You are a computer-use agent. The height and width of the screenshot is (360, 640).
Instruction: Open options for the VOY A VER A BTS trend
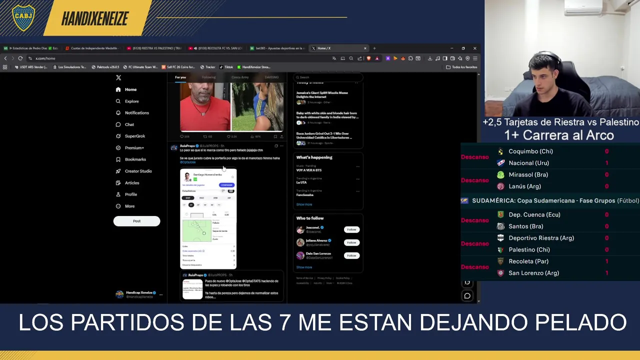(357, 166)
